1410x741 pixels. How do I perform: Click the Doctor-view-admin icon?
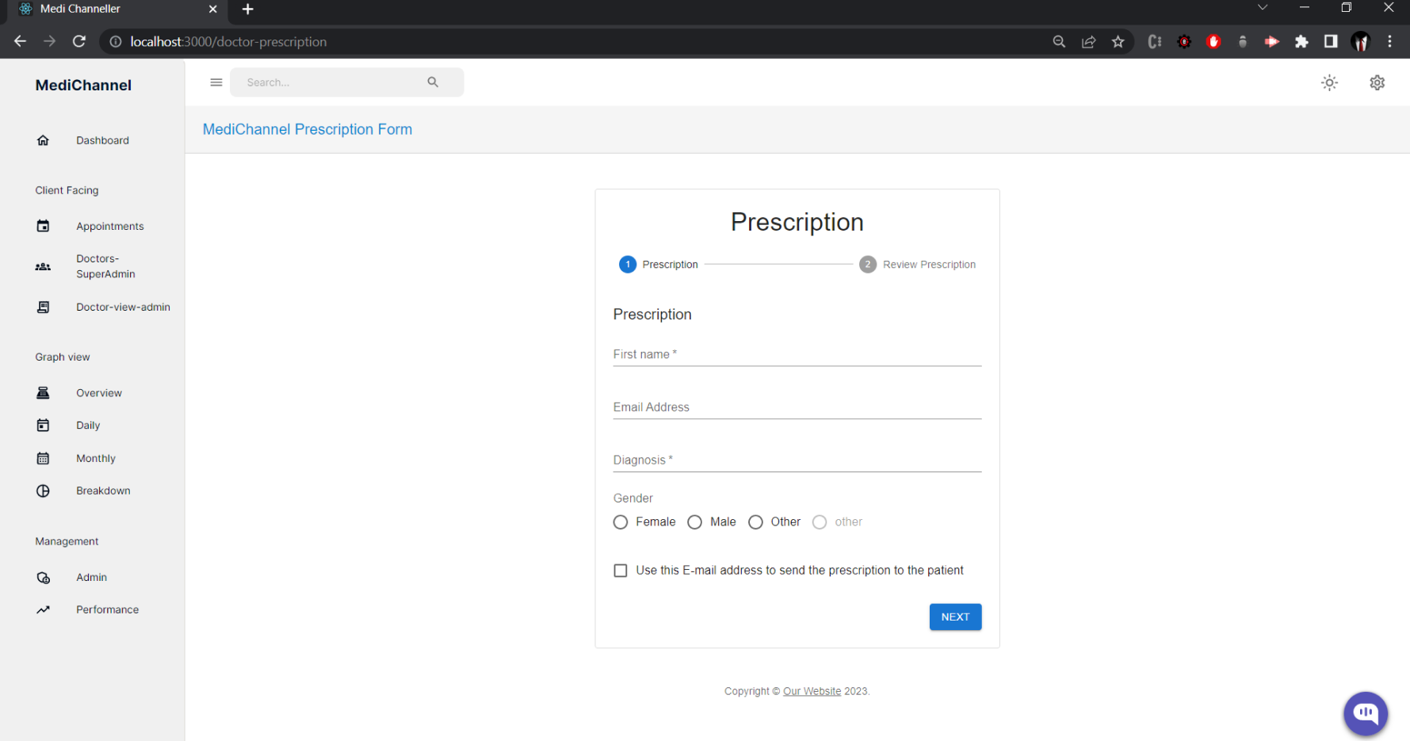coord(43,307)
